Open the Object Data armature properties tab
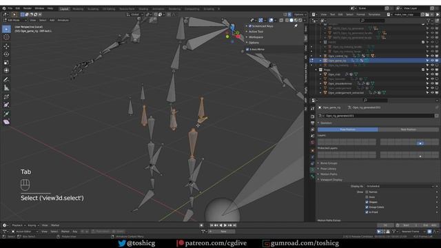The image size is (441, 248). [312, 170]
